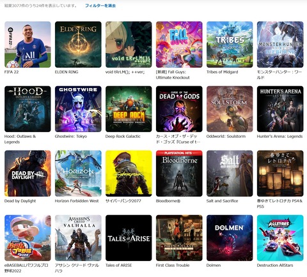Viewport: 307px width, 277px height.
Task: Select the Hood: Outlaws & Legends cover
Action: [x=28, y=109]
